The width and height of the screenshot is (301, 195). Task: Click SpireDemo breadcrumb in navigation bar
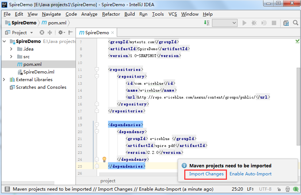click(21, 23)
